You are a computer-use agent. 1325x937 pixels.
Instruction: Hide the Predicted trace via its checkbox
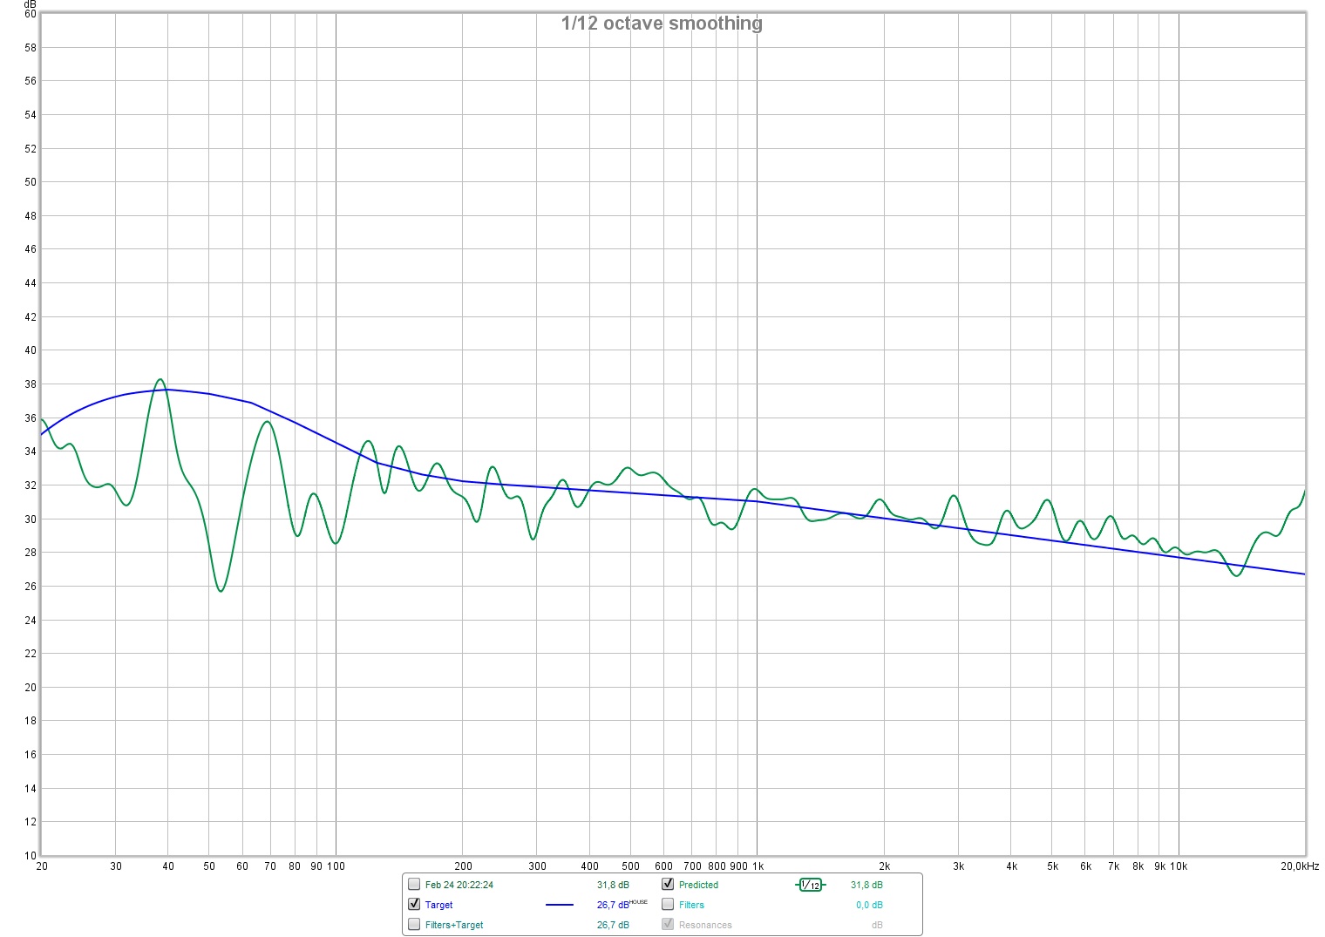pyautogui.click(x=668, y=884)
